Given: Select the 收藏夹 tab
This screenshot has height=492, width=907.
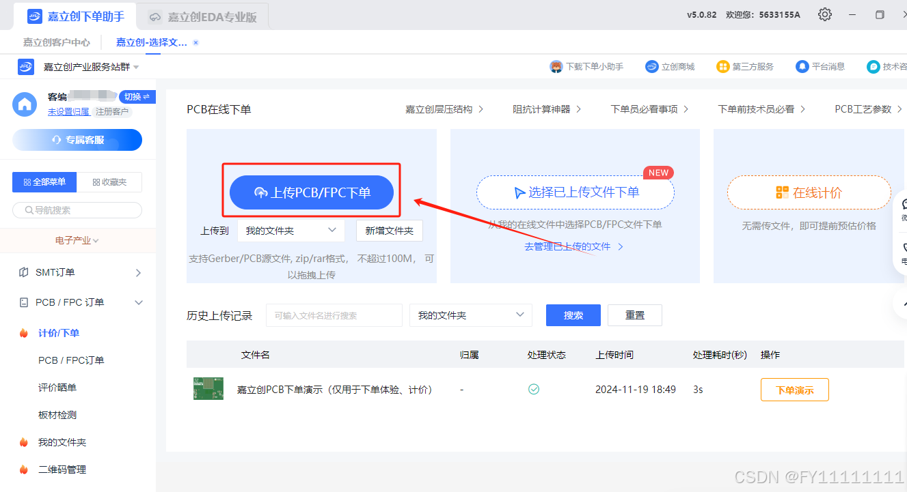Looking at the screenshot, I should [109, 182].
